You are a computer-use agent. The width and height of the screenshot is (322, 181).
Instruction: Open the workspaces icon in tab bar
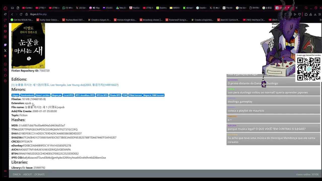(12, 8)
